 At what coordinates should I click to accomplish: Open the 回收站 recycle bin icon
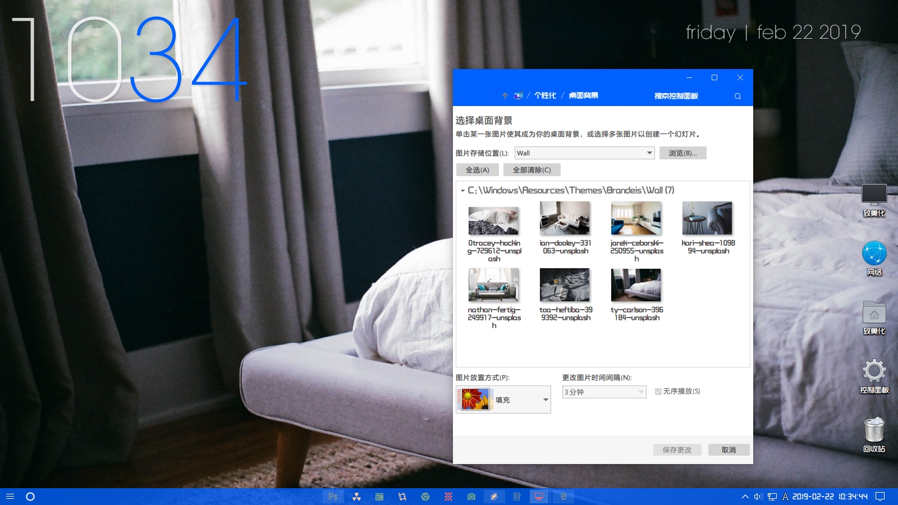pyautogui.click(x=874, y=435)
